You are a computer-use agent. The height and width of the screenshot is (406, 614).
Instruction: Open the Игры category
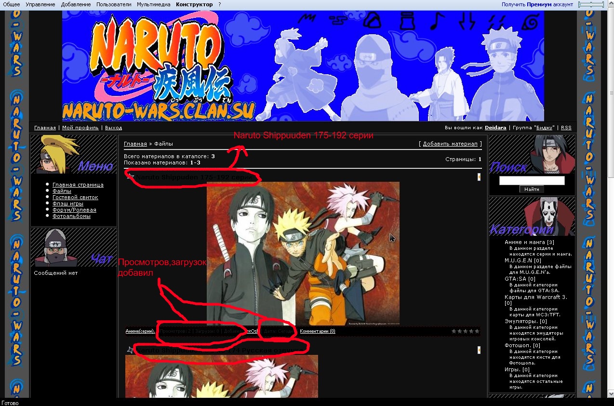(x=517, y=369)
